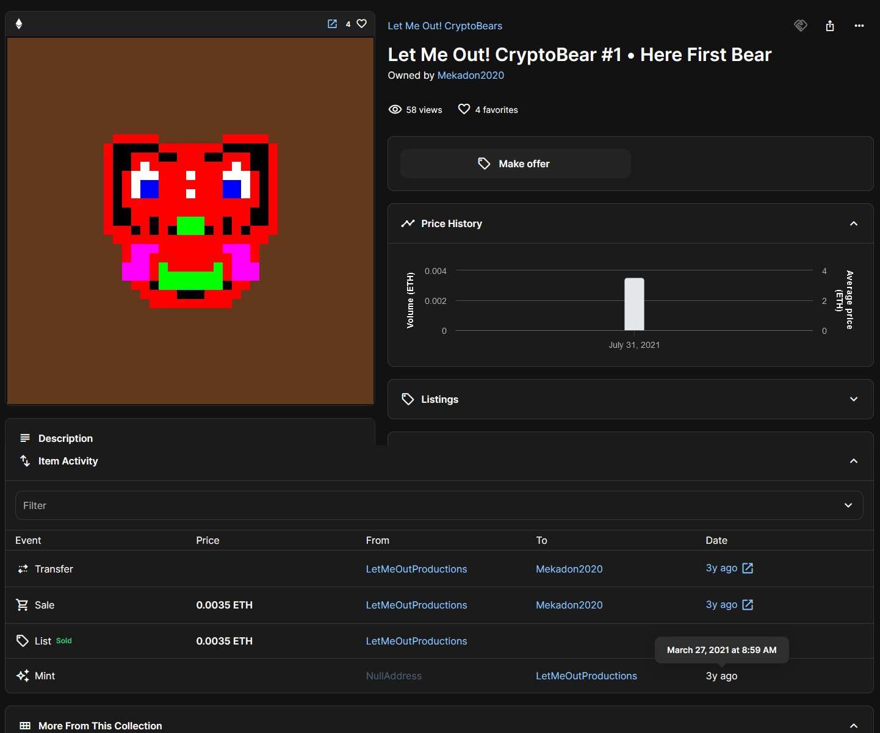The width and height of the screenshot is (880, 733).
Task: Click the Item Activity arrows icon
Action: (25, 461)
